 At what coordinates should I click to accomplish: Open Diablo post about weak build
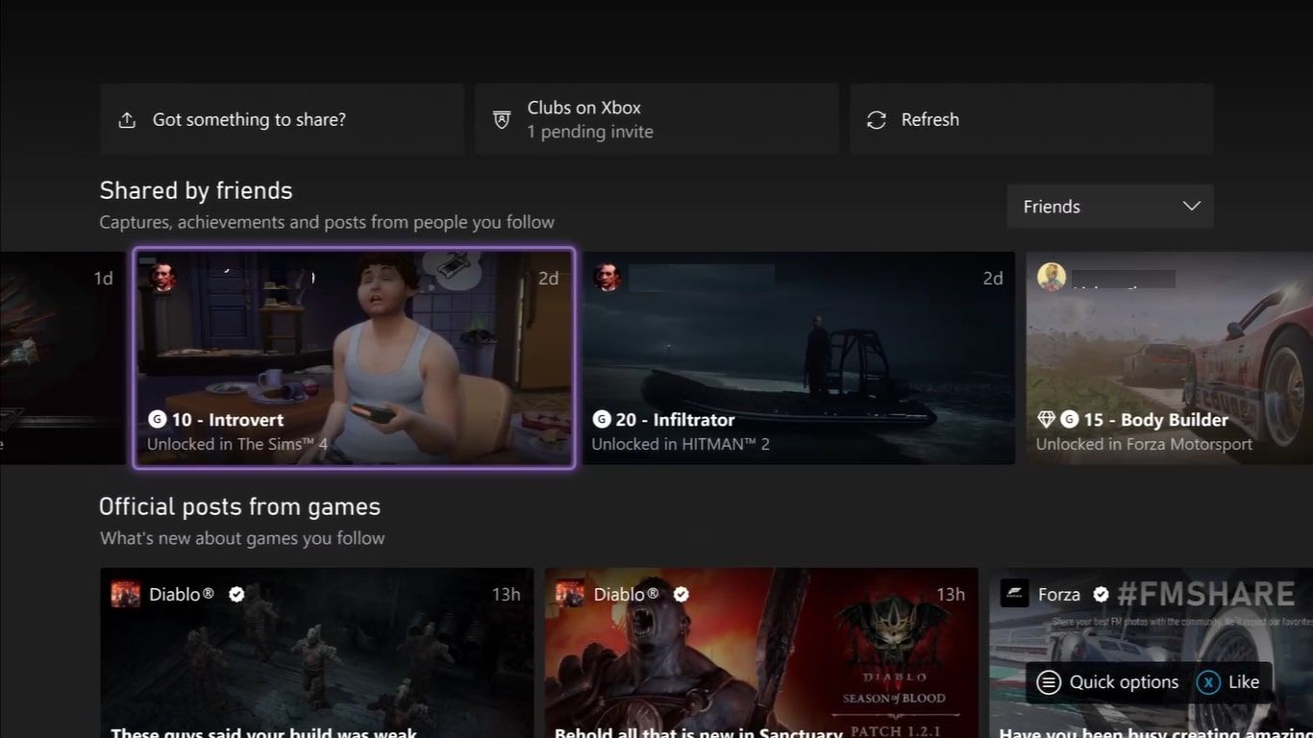tap(317, 653)
